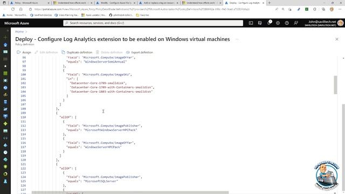Open the Dashboard icon in the sidebar
Screen dimensions: 345x194
click(x=5, y=52)
